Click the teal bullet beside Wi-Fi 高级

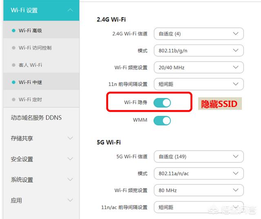(x=13, y=31)
